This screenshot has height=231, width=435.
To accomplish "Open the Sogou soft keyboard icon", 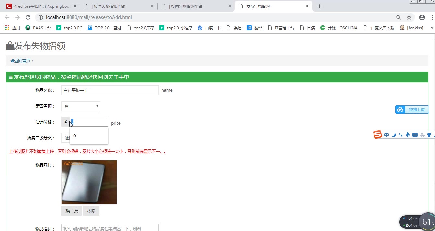I will tap(415, 135).
